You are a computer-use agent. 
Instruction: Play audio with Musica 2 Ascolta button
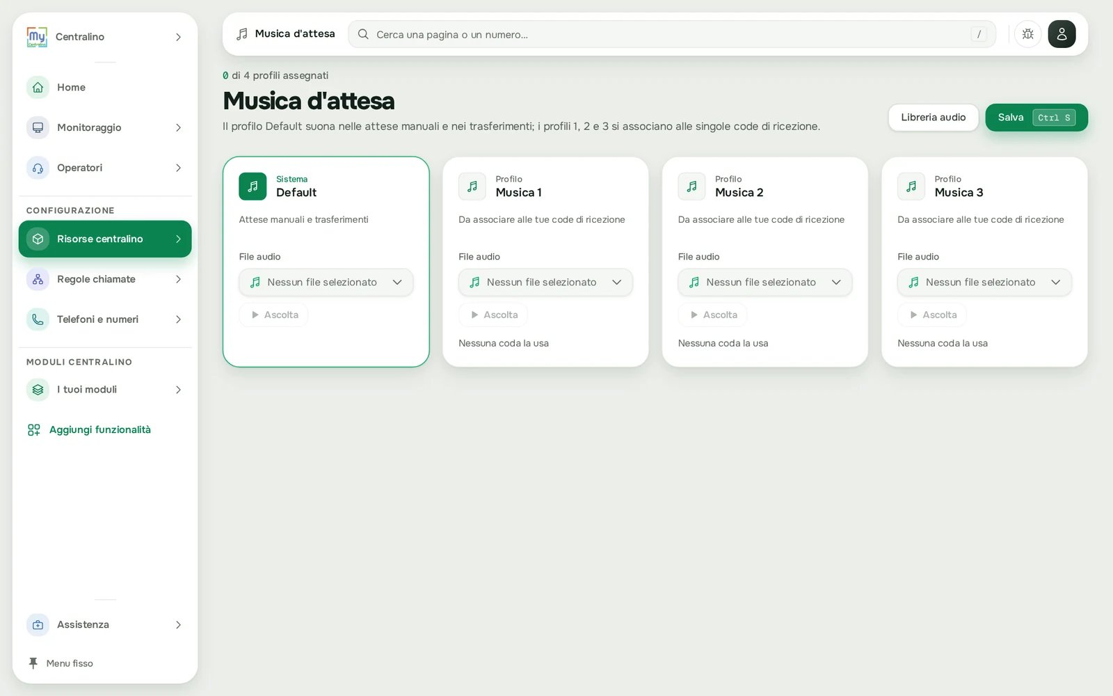click(713, 315)
